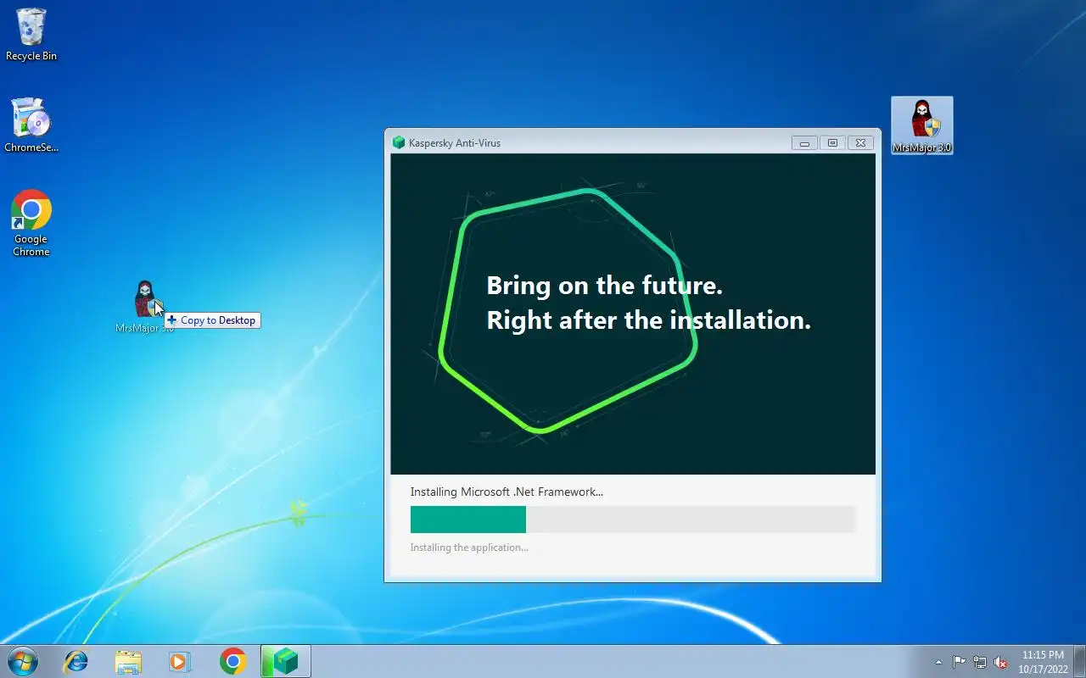
Task: Click the network tray icon
Action: (x=980, y=662)
